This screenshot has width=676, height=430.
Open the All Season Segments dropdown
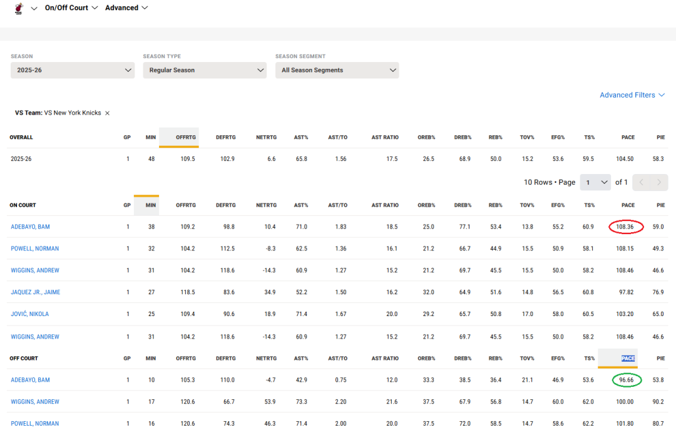click(x=337, y=70)
